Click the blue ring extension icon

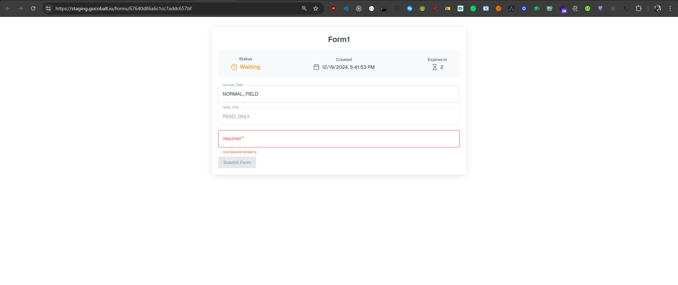click(x=524, y=8)
